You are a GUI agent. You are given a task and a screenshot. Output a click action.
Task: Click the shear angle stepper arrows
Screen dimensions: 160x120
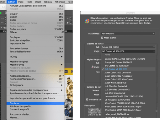71,23
